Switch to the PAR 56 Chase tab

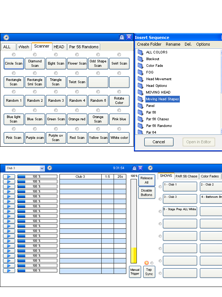[186, 176]
